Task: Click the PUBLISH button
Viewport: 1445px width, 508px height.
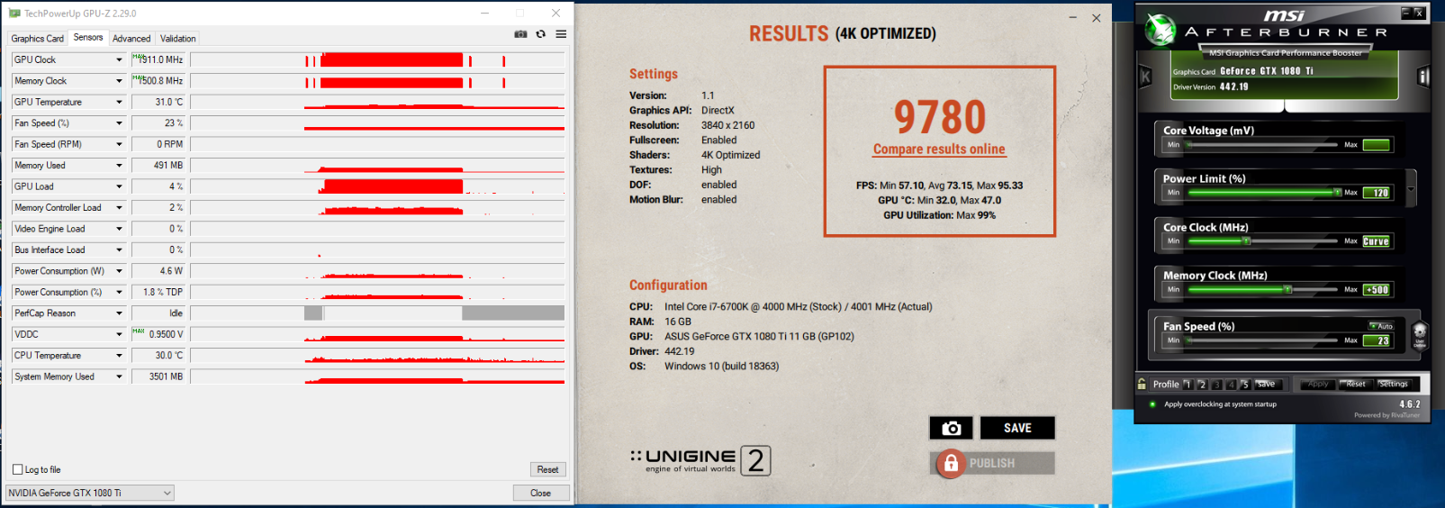Action: [x=992, y=463]
